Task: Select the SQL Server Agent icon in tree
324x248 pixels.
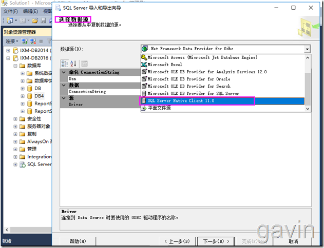Action: 22,164
